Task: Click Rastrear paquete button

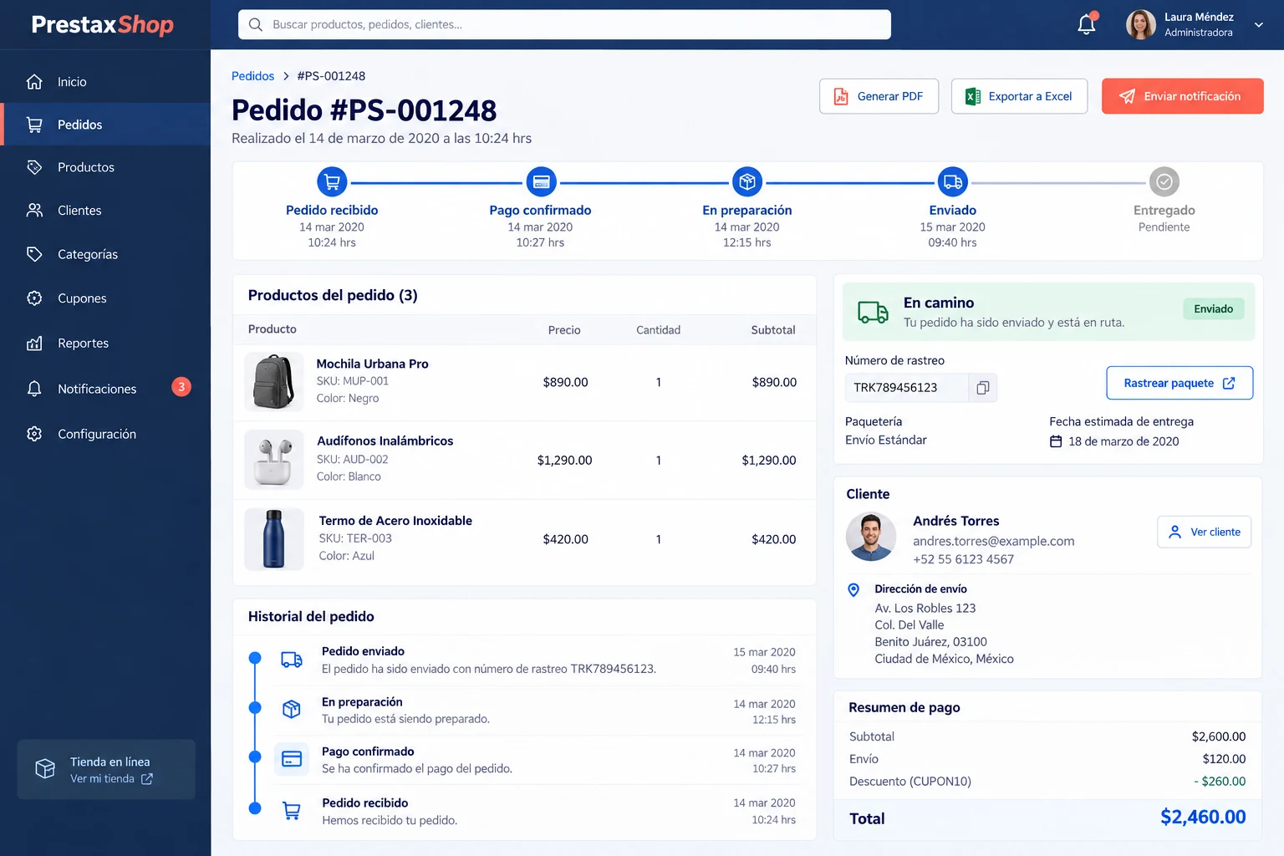Action: pyautogui.click(x=1180, y=383)
